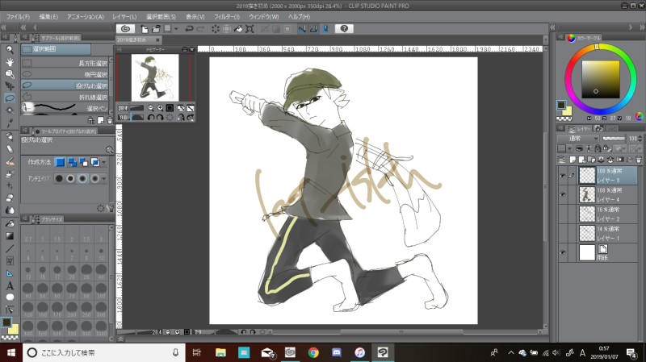Select the Gradient tool
646x362 pixels.
(10, 235)
